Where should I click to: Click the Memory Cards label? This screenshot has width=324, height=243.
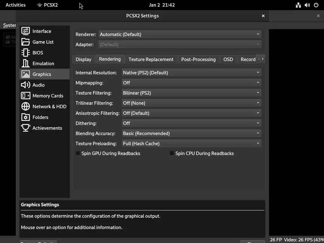(x=48, y=96)
